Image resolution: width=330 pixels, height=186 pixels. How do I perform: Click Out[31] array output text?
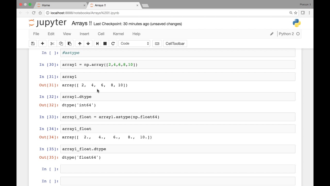[x=95, y=85]
